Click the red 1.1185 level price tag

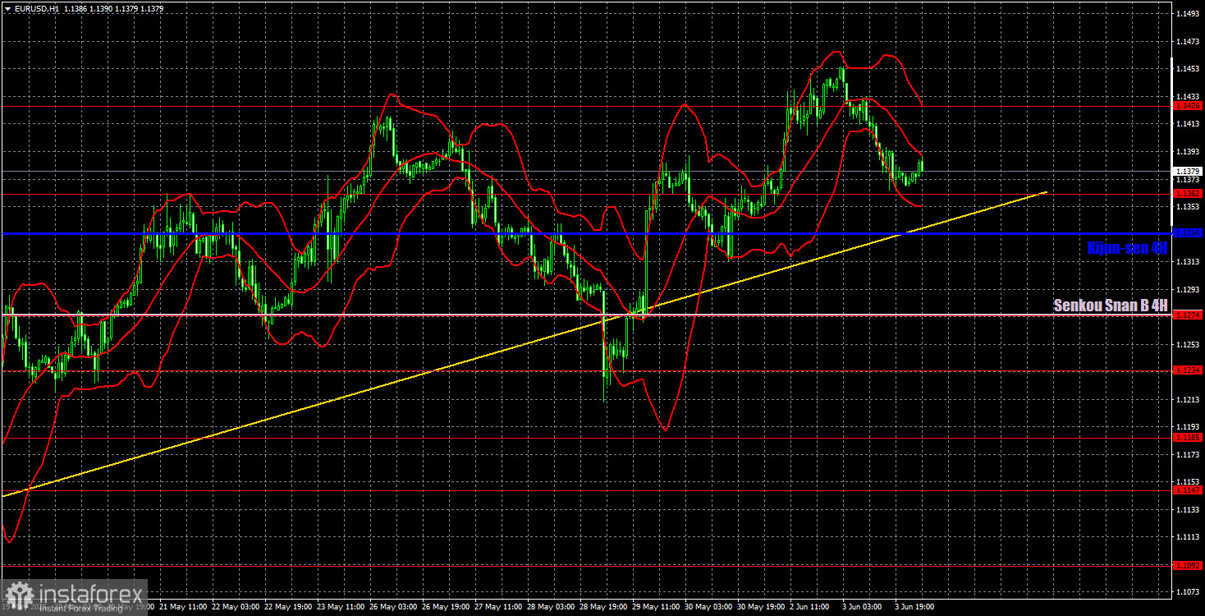(x=1189, y=438)
